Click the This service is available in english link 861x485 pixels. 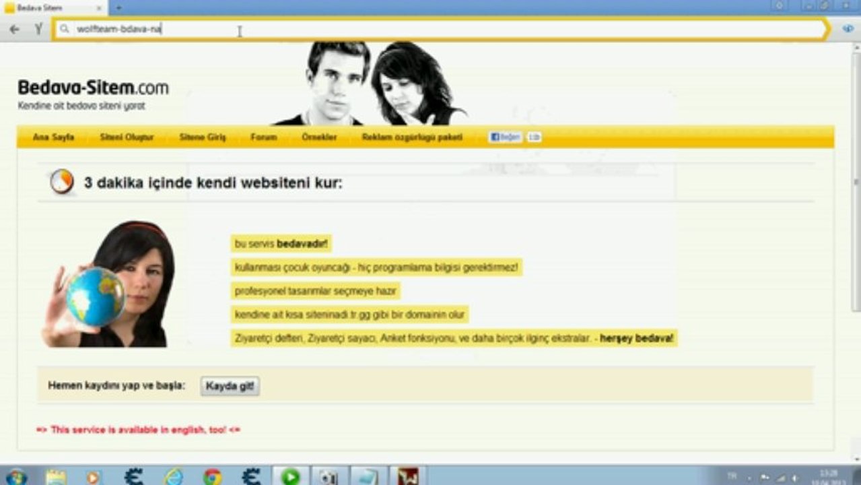pos(138,429)
